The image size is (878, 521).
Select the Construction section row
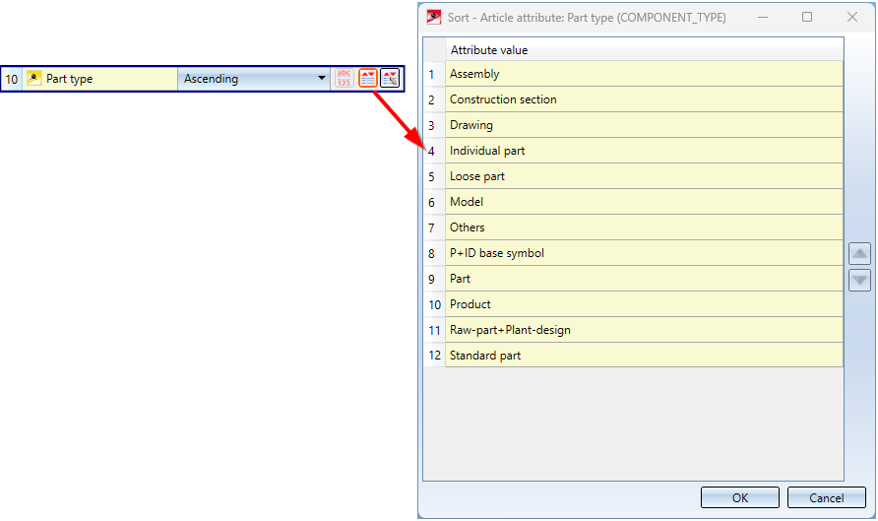click(x=644, y=99)
